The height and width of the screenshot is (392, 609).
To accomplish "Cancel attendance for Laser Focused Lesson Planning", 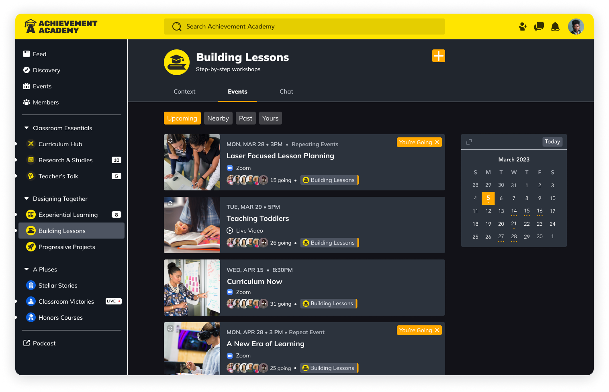I will pyautogui.click(x=437, y=142).
